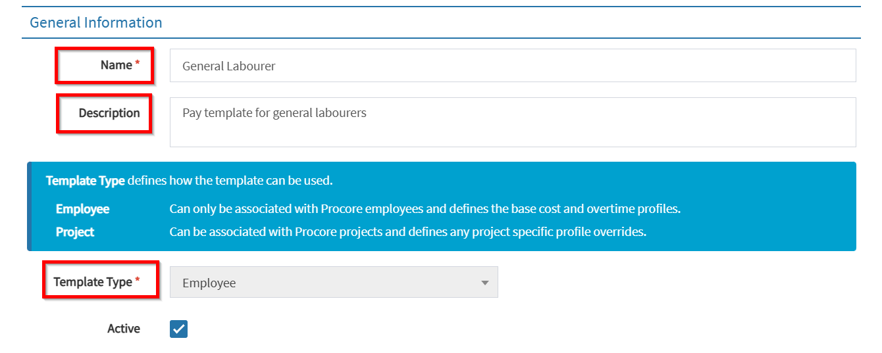Click the "Name" field label

coord(117,65)
